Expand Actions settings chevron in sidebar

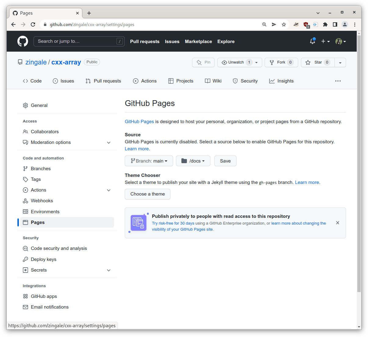109,190
